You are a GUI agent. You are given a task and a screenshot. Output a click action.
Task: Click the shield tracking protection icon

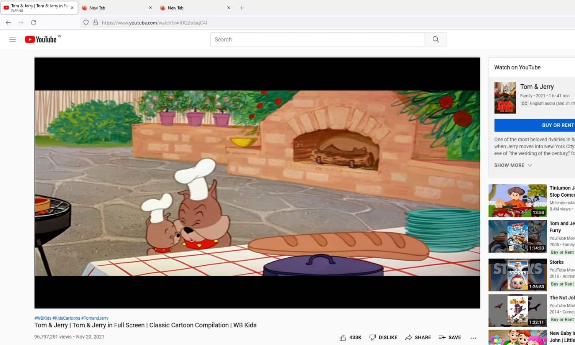click(x=86, y=23)
